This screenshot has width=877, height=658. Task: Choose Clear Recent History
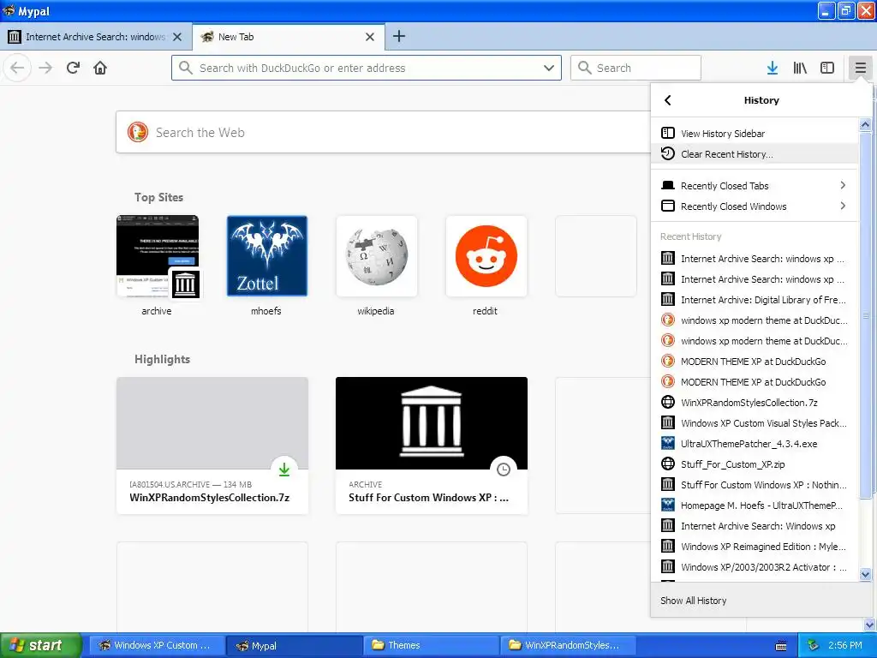(754, 154)
